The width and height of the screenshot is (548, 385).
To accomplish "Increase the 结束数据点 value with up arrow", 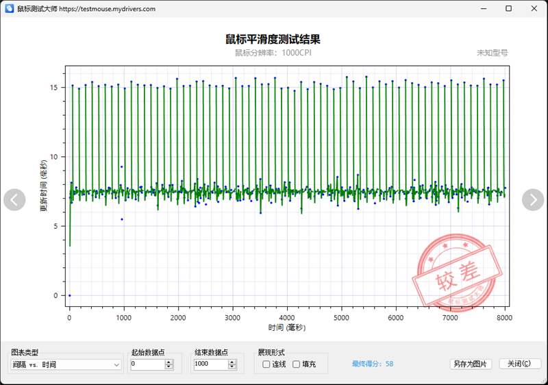I will click(232, 362).
